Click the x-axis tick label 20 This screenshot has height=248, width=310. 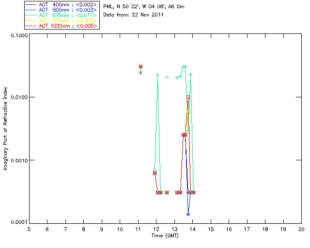(301, 229)
